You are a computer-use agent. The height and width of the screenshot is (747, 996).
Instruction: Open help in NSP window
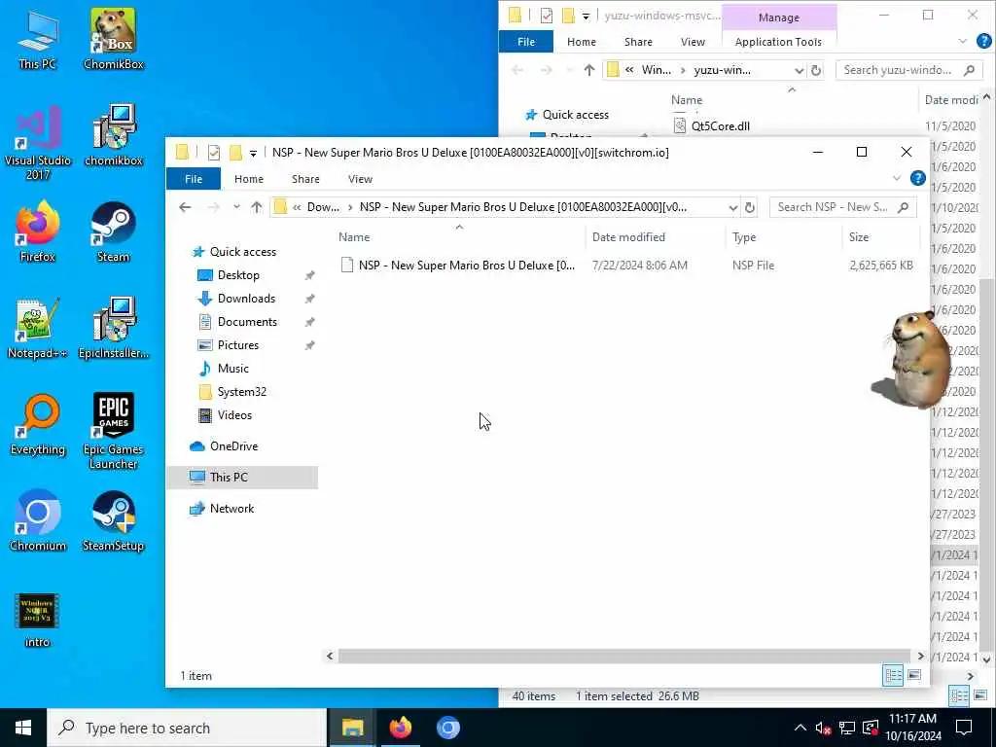(x=918, y=179)
